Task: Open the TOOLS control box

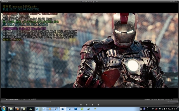Action: (x=161, y=99)
